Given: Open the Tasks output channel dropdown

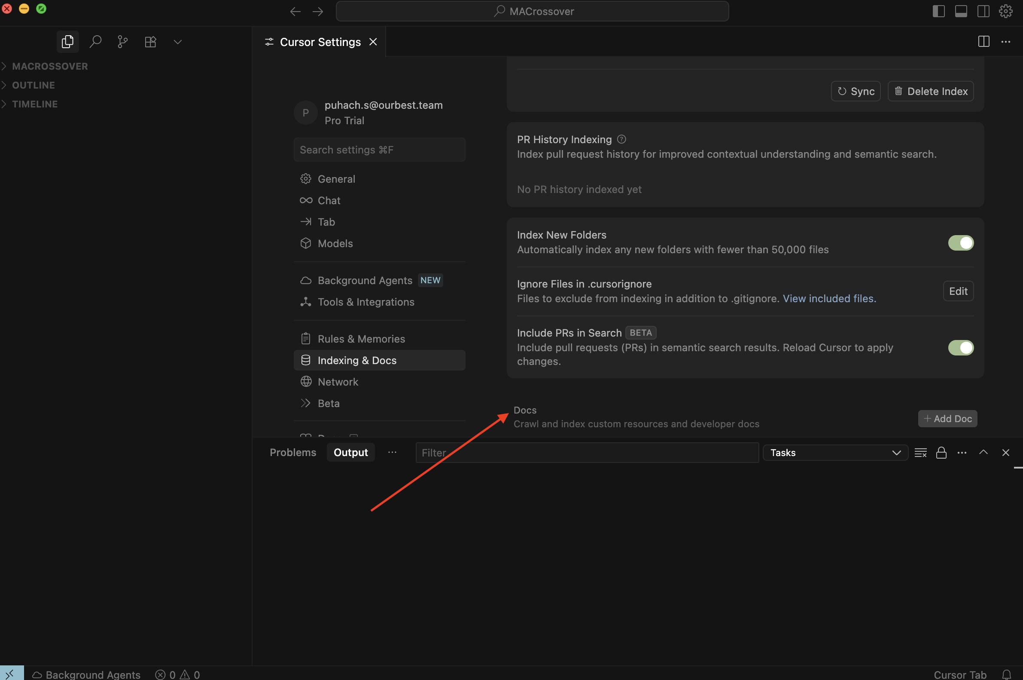Looking at the screenshot, I should point(835,453).
